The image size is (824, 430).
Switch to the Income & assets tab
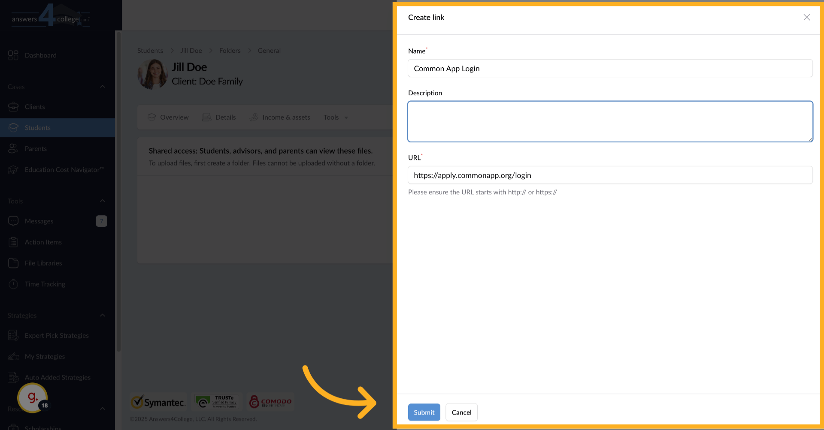286,117
